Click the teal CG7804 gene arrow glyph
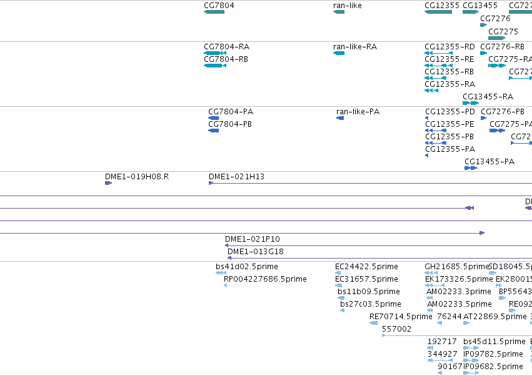 [x=214, y=12]
